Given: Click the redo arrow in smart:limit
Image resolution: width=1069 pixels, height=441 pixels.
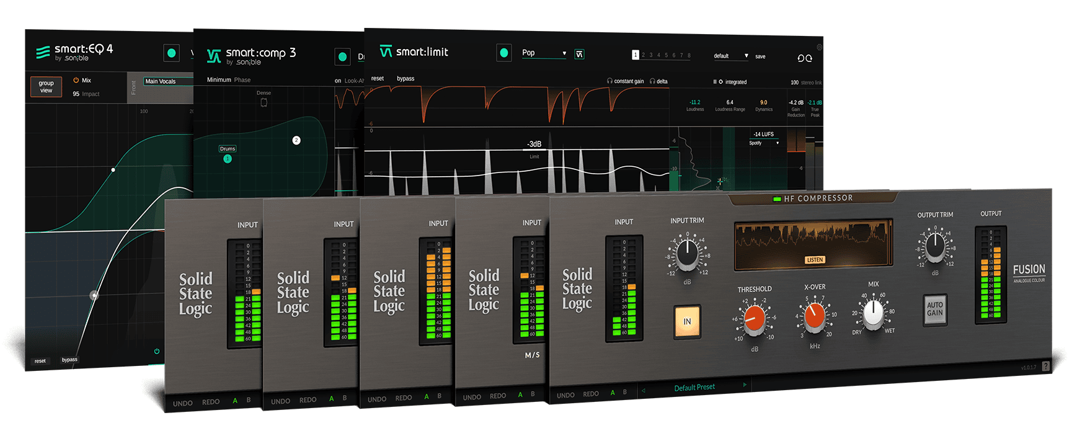Looking at the screenshot, I should 809,58.
